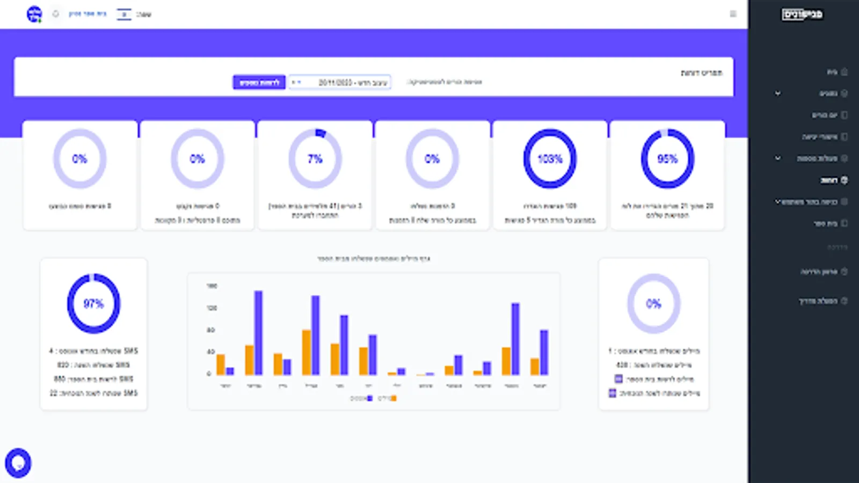Viewport: 859px width, 483px height.
Task: Select the Israeli flag language icon
Action: coord(124,14)
